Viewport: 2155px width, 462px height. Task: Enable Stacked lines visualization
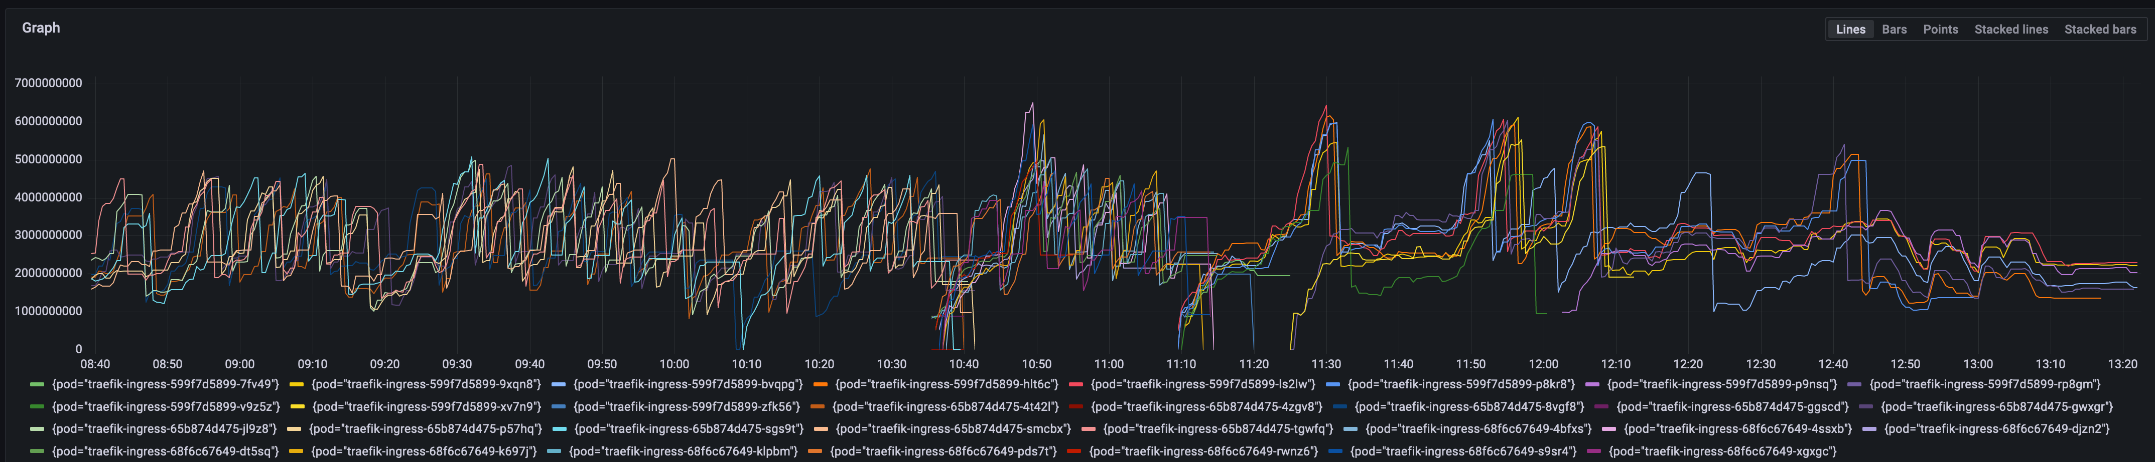(x=2011, y=29)
